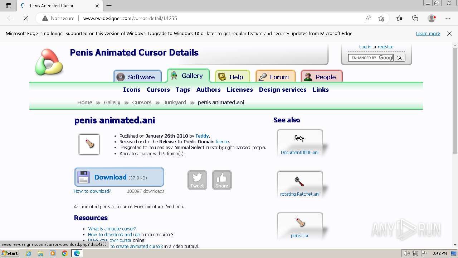The image size is (458, 258).
Task: Click the Share like button
Action: (x=222, y=180)
